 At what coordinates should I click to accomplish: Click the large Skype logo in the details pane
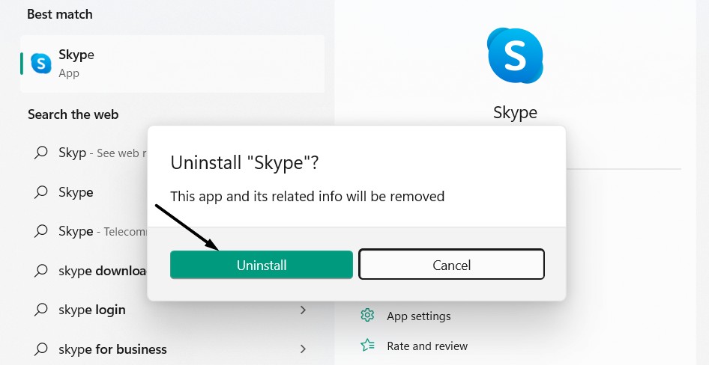click(x=516, y=55)
